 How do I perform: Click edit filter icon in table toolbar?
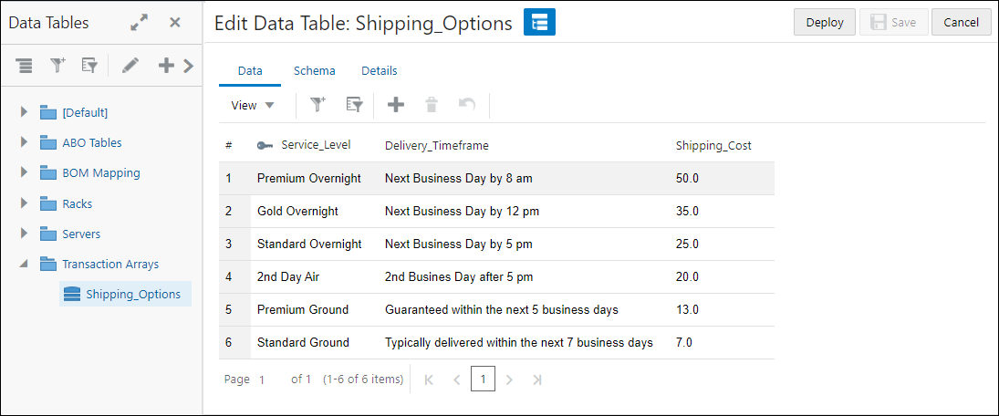coord(354,105)
